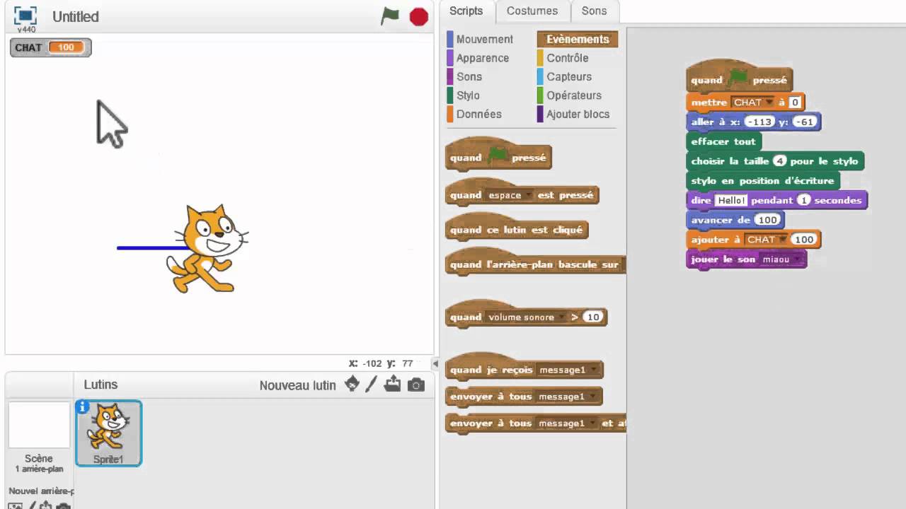Click value 100 in avancer de block

tap(767, 220)
